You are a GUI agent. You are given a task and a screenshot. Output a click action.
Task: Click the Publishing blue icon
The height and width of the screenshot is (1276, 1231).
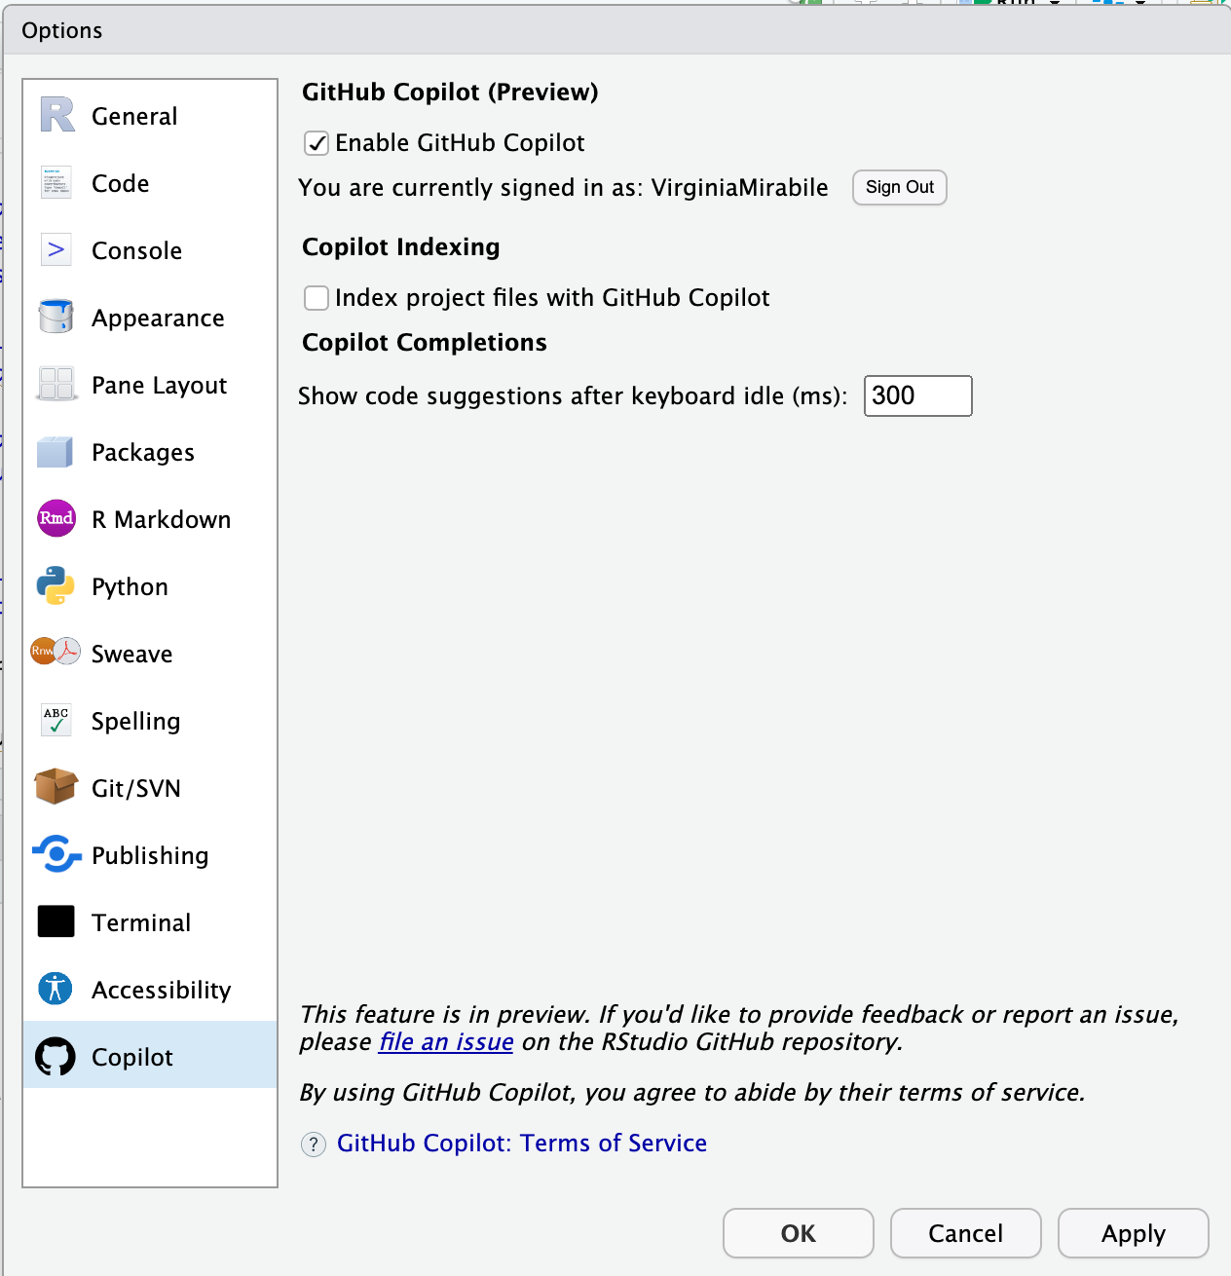click(x=56, y=854)
